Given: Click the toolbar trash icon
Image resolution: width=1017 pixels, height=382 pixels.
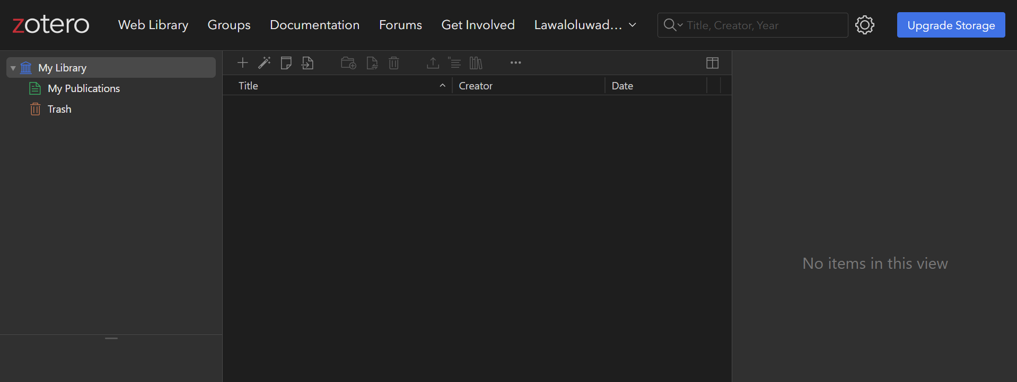Looking at the screenshot, I should (x=393, y=63).
